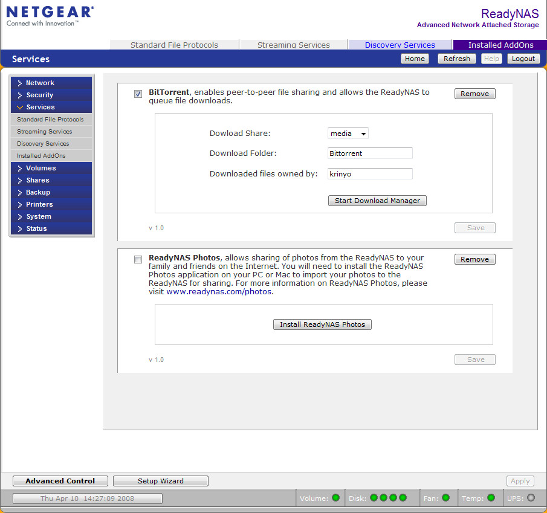Click the ReadyNAS Photos "v 1.0" version text

(156, 360)
